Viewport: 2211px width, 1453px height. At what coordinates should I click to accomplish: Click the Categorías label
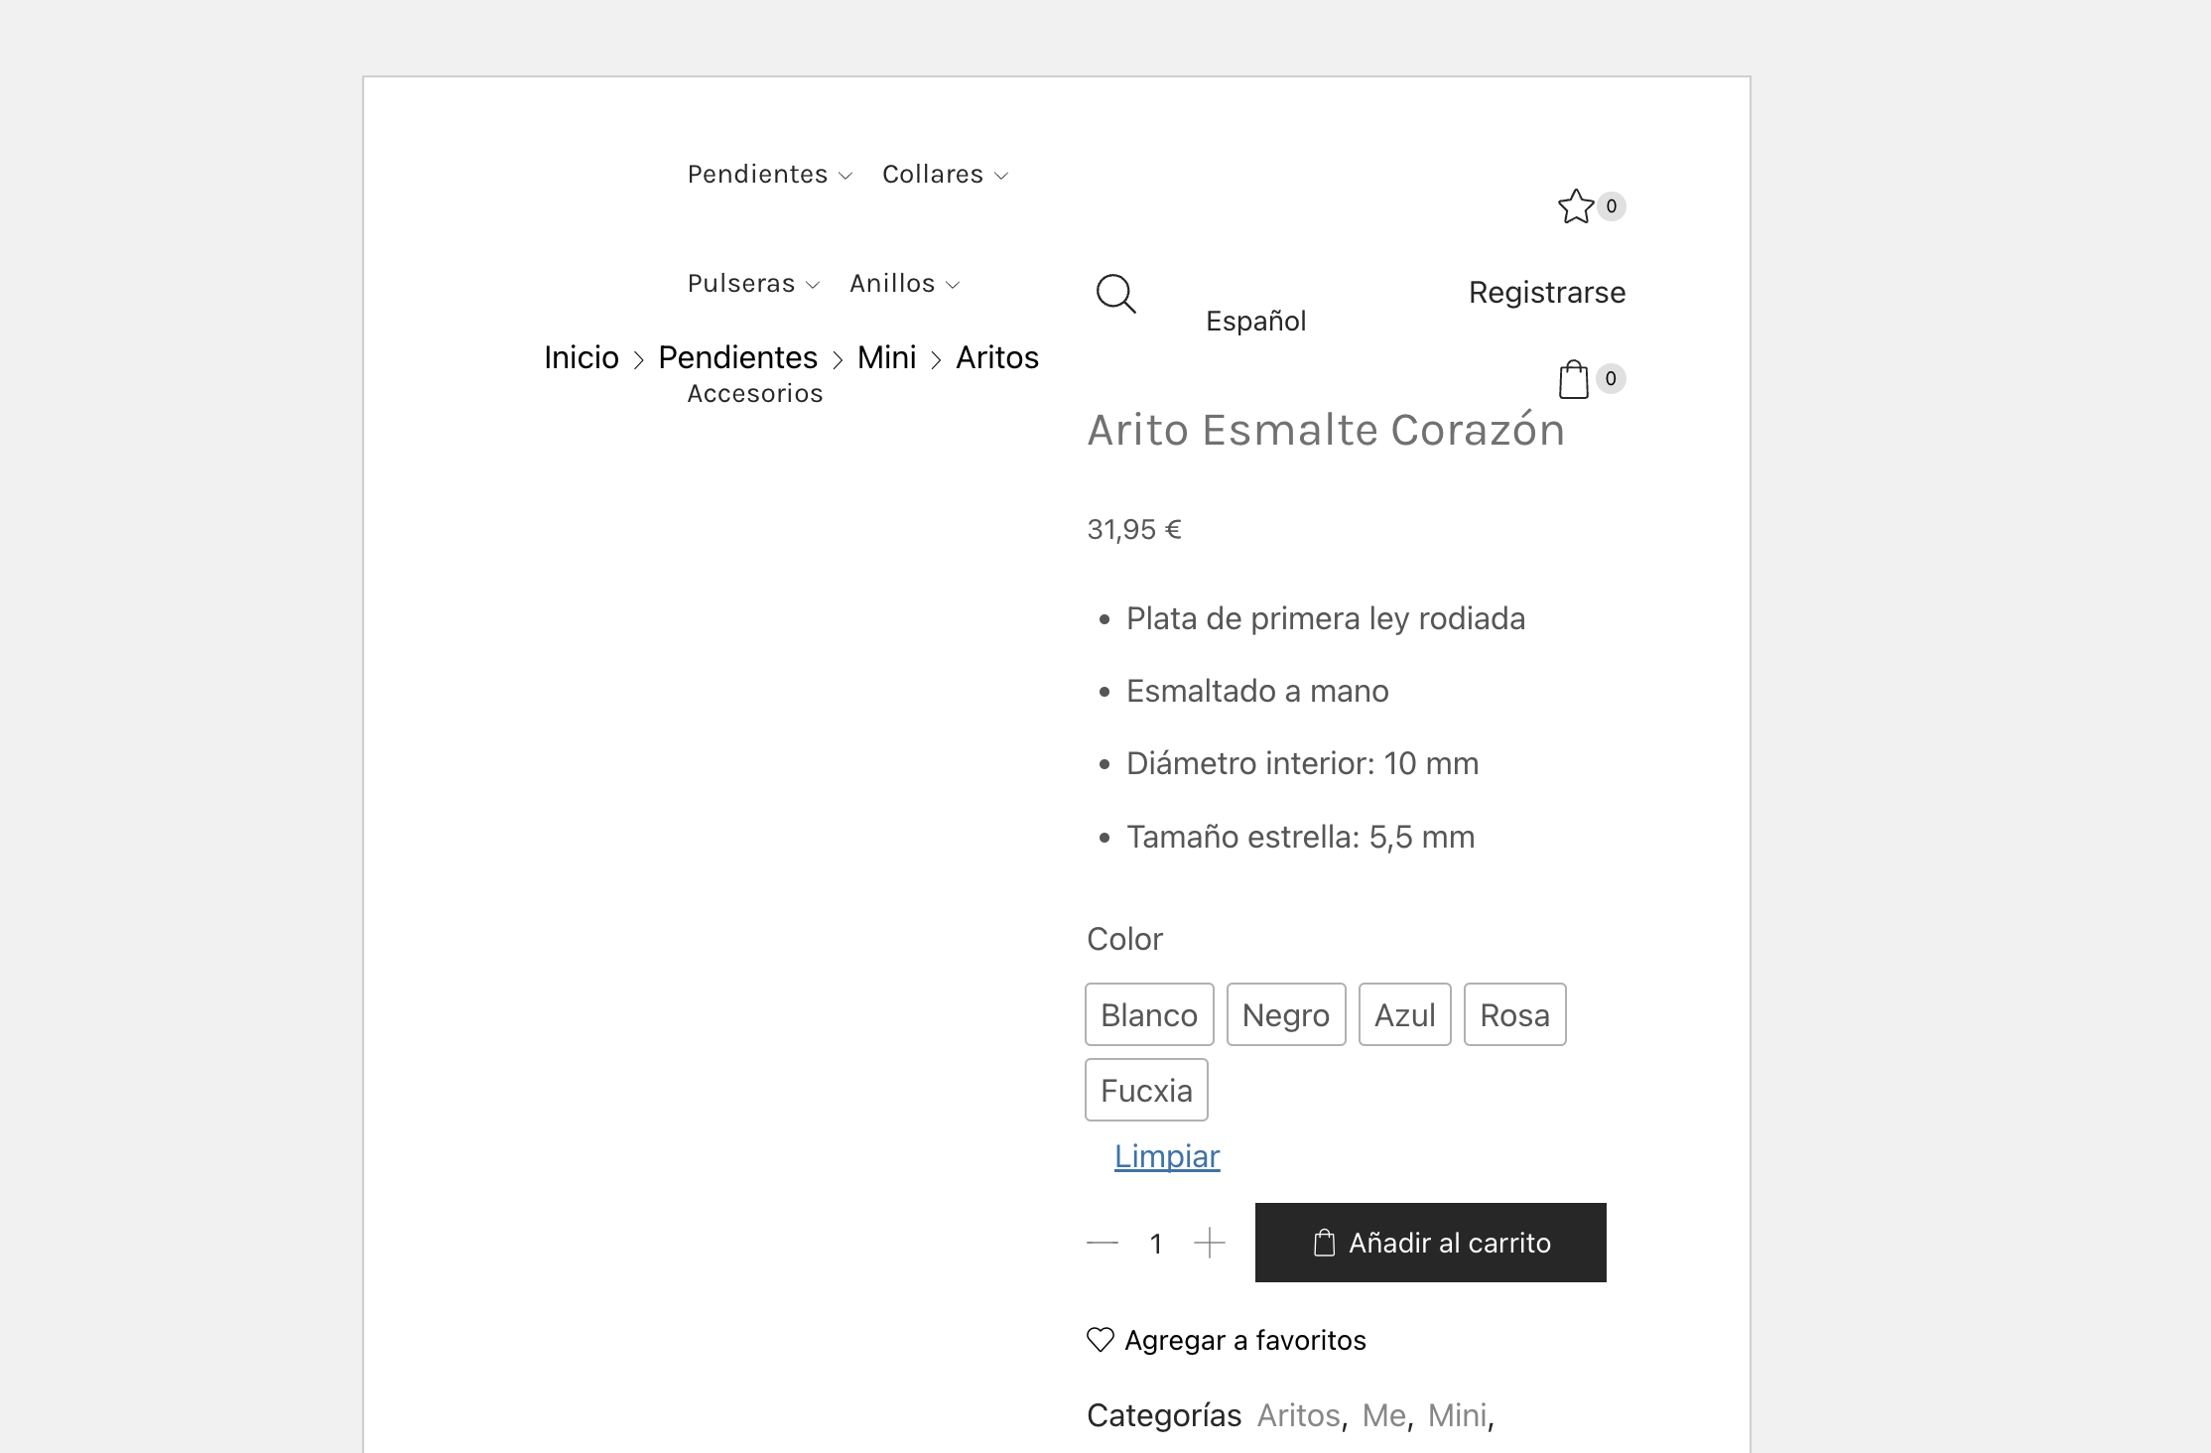(x=1164, y=1415)
